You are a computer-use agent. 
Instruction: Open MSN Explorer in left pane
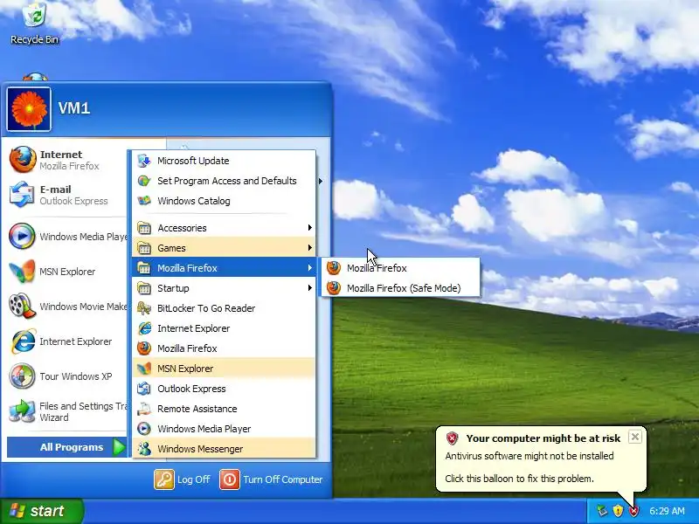pyautogui.click(x=67, y=272)
